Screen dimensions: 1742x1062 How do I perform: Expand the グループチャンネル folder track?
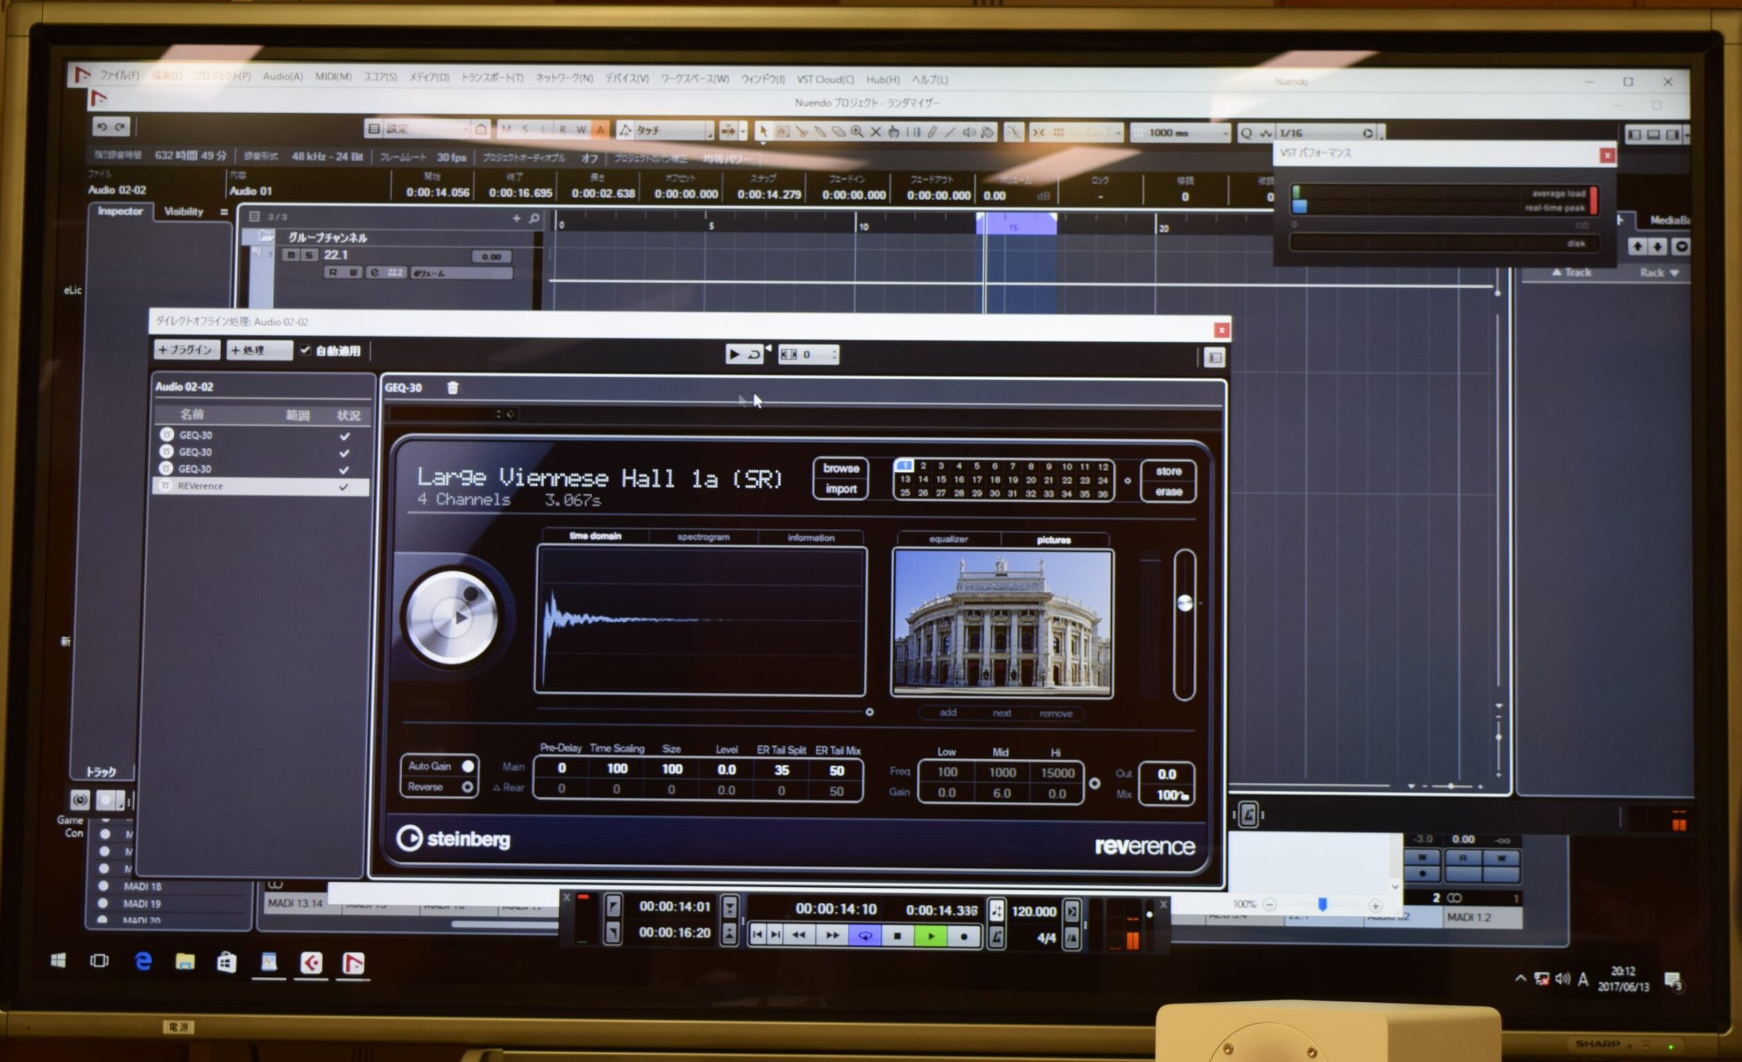click(x=266, y=236)
